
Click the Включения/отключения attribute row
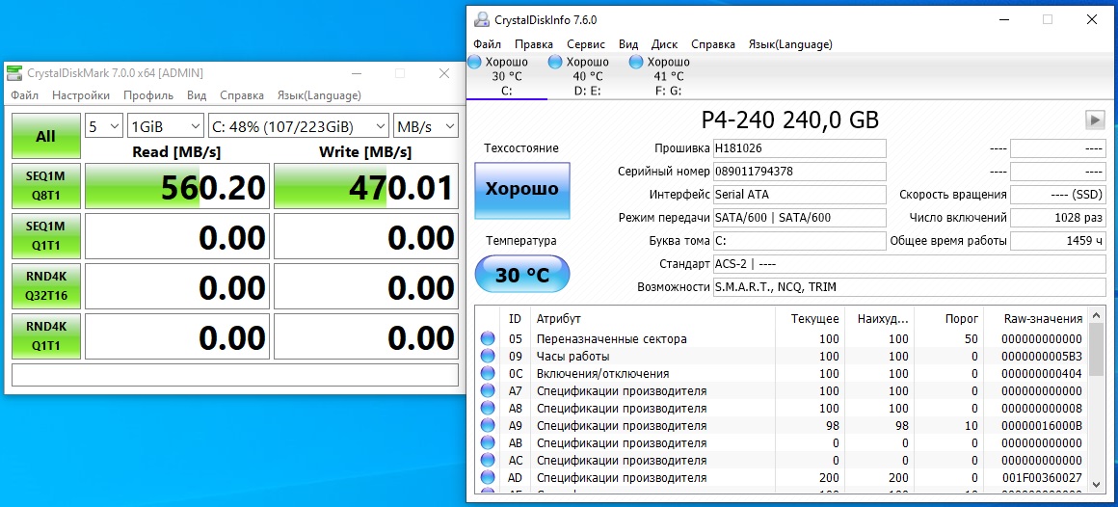coord(782,374)
